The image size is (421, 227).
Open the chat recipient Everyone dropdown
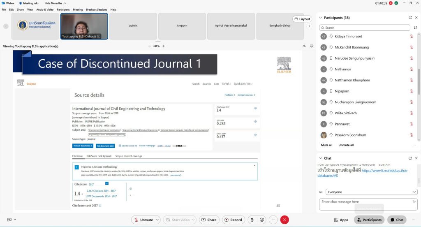(x=371, y=192)
